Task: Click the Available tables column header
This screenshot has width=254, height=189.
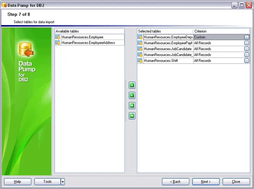Action: [89, 31]
